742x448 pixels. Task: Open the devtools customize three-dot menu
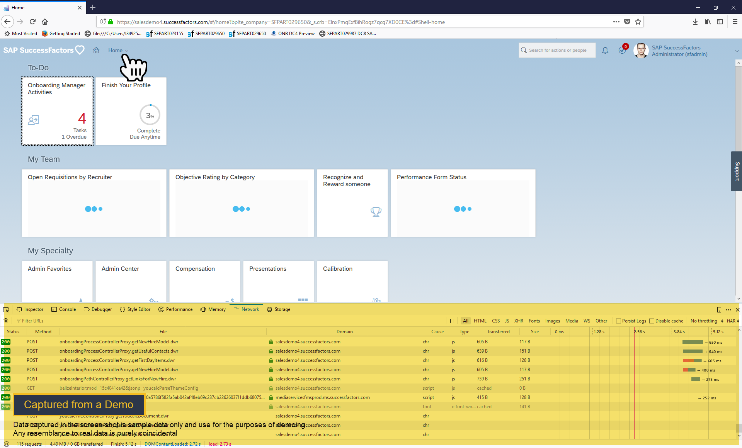click(728, 309)
